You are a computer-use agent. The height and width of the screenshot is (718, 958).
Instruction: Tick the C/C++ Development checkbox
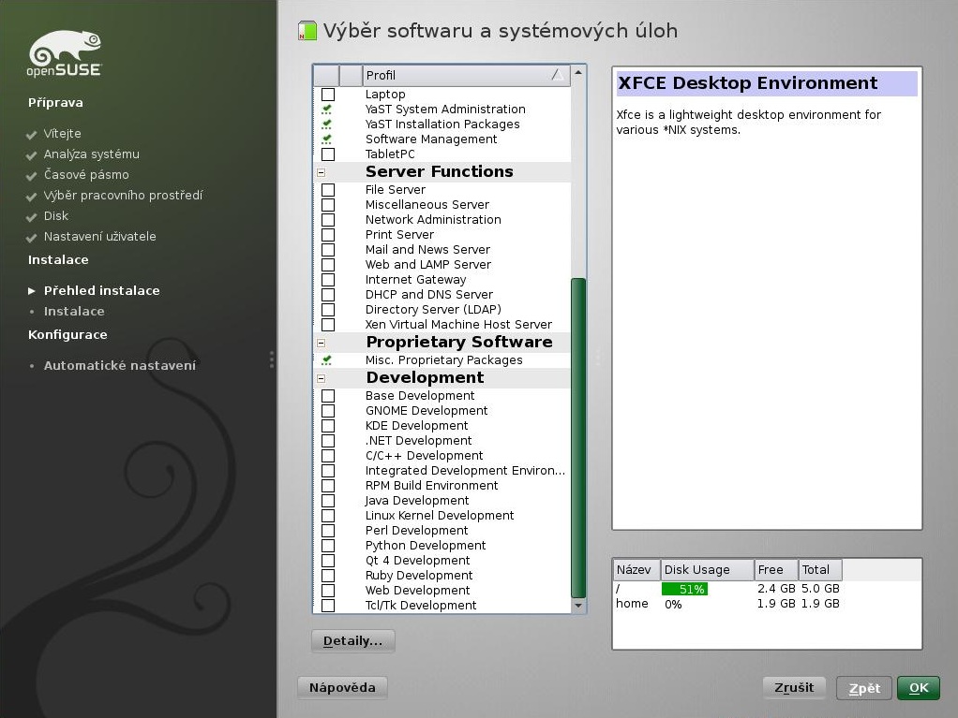pos(328,456)
